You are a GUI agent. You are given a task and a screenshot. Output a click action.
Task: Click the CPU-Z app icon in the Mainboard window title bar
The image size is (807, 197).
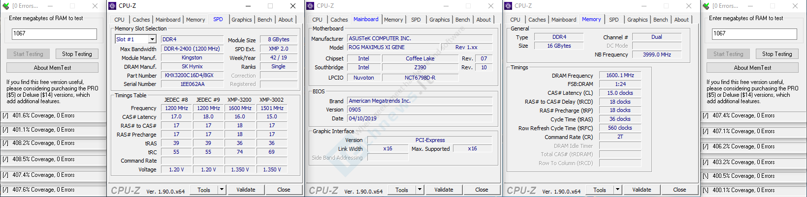click(311, 6)
